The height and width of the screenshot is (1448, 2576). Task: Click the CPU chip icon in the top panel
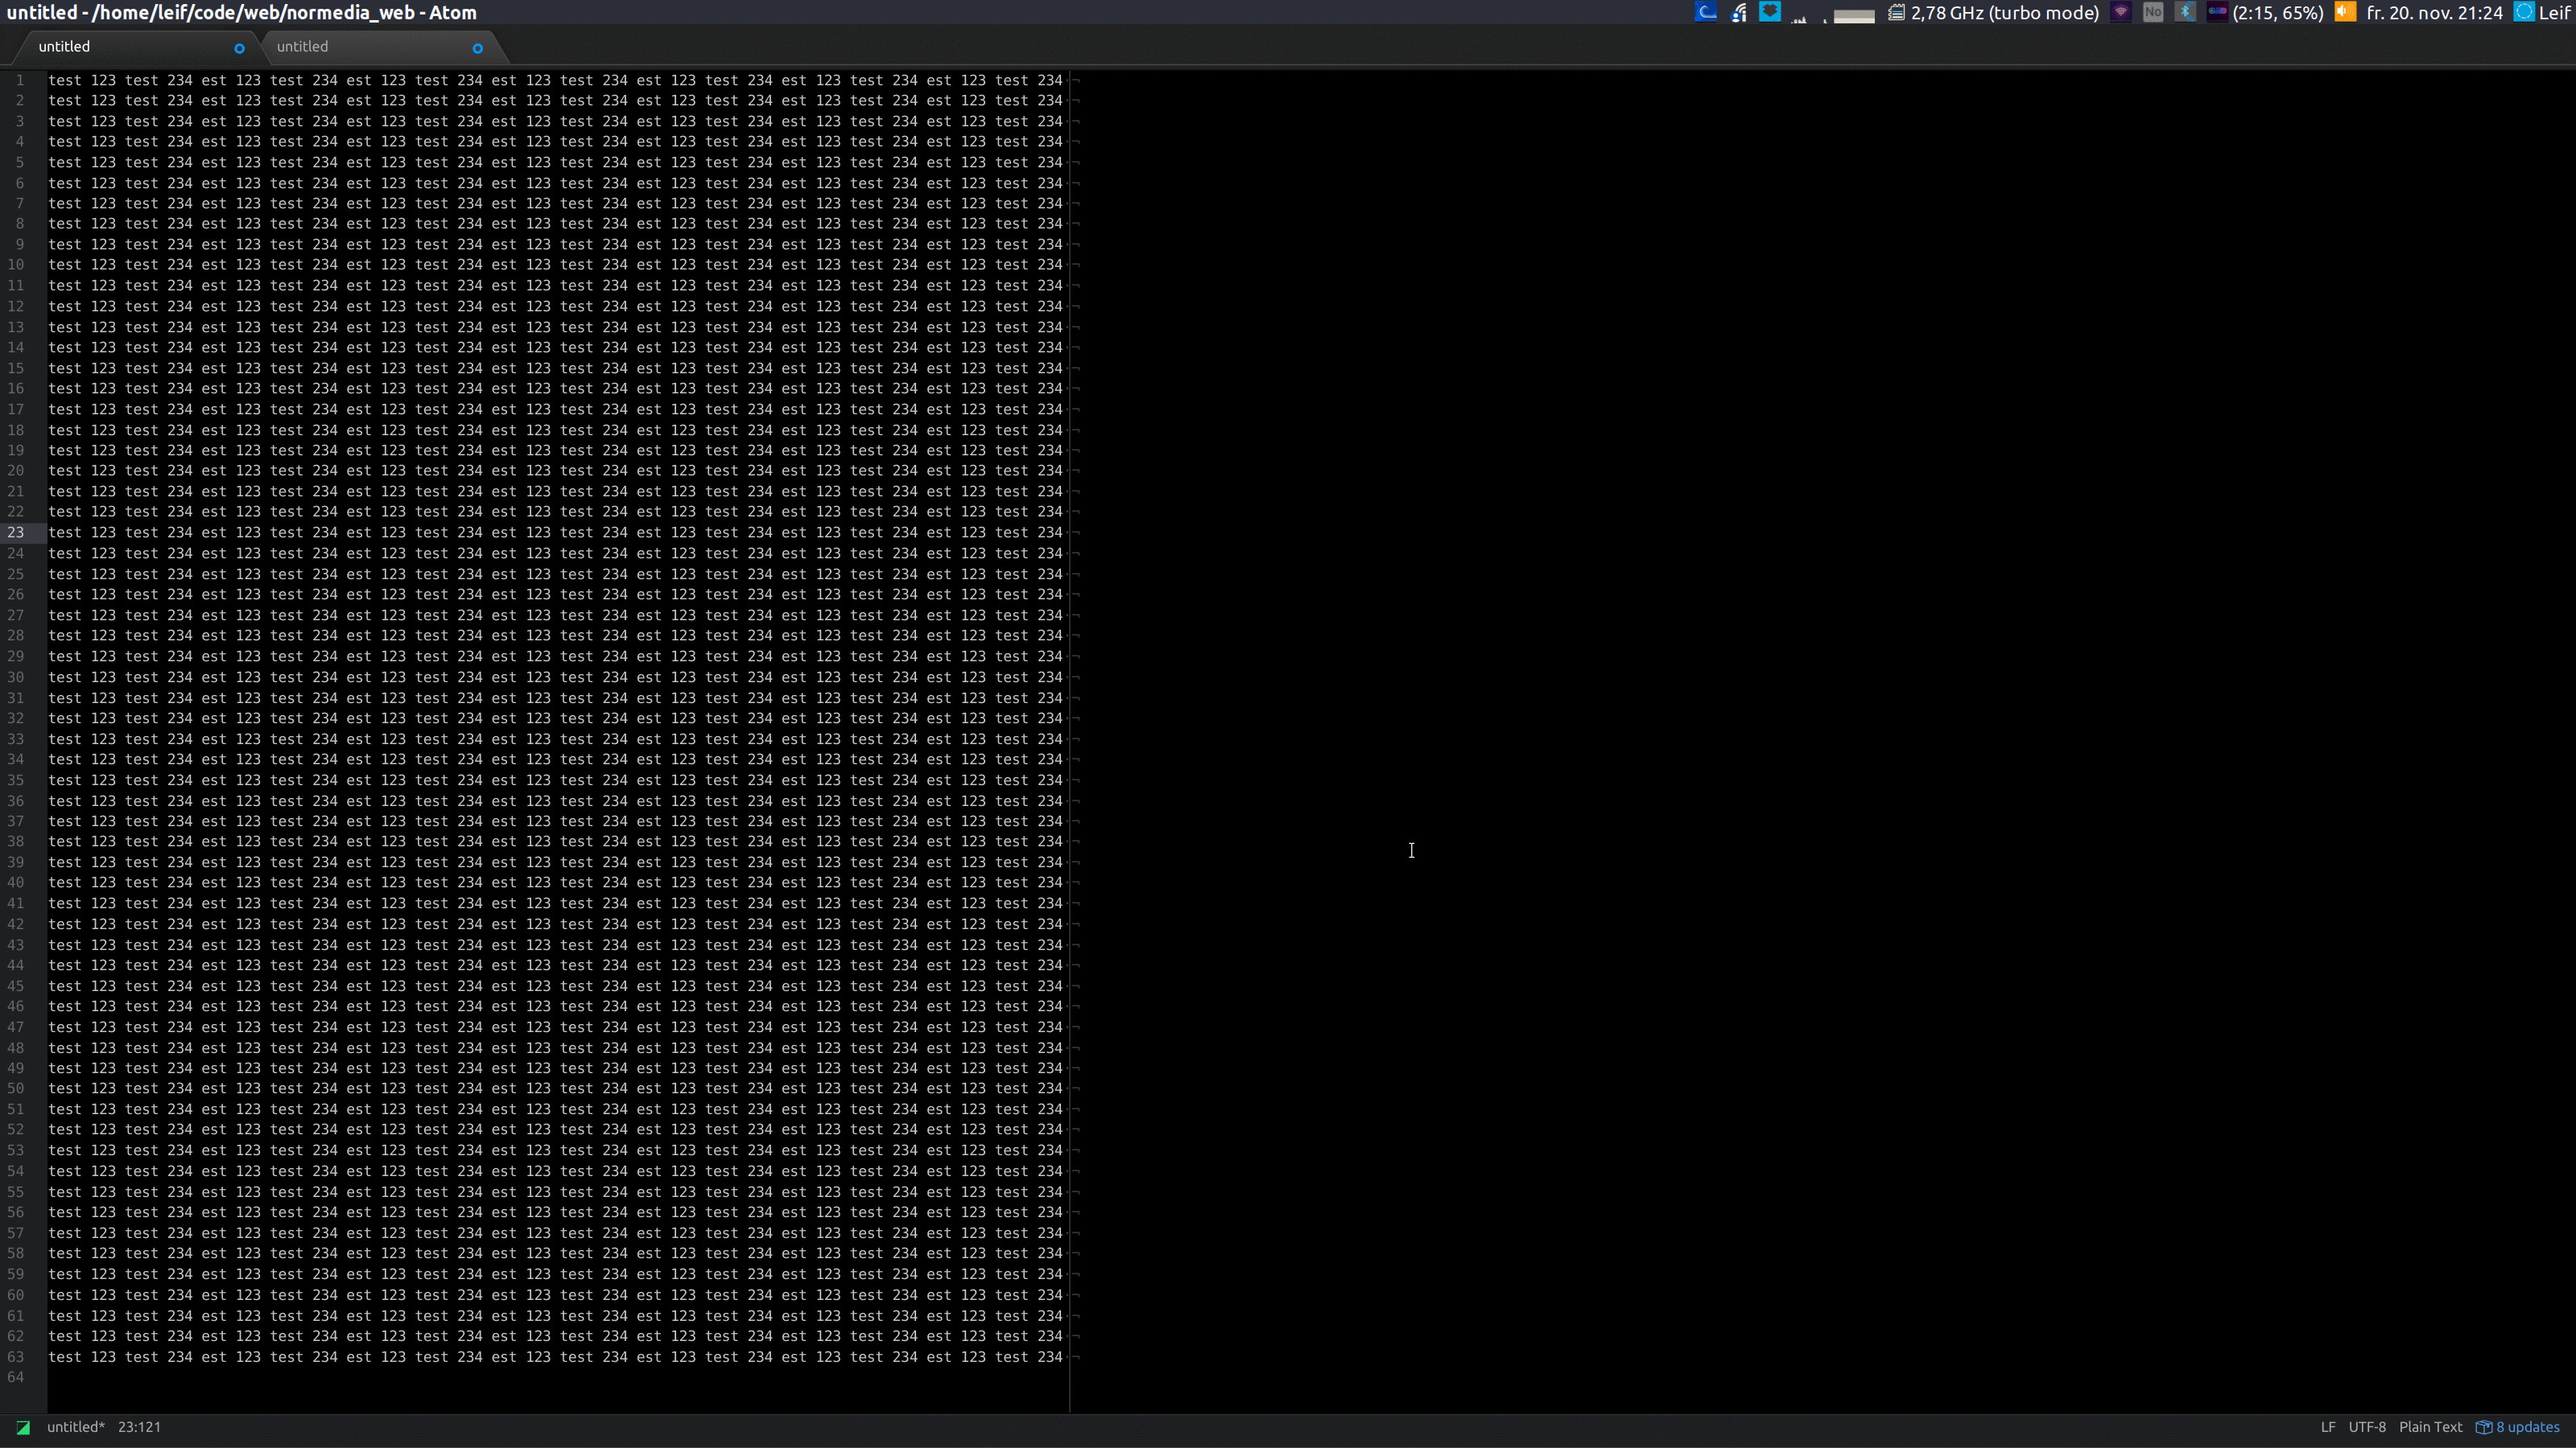coord(1896,12)
